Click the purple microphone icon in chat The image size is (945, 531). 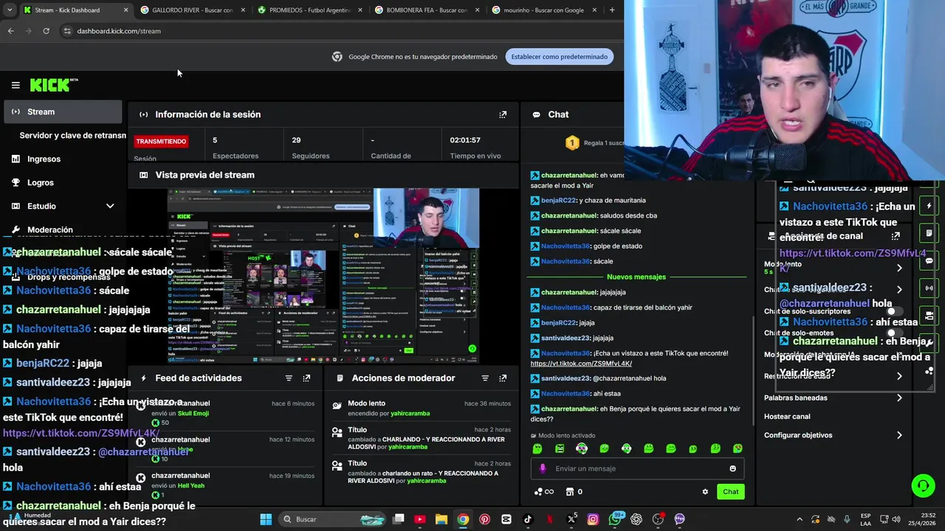[x=543, y=468]
